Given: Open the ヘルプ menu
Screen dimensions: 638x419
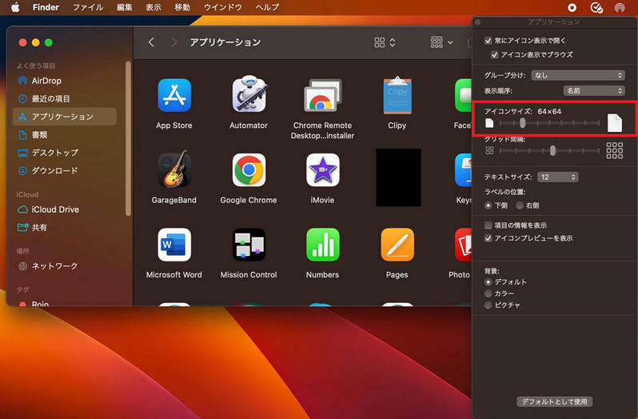Looking at the screenshot, I should (x=267, y=7).
